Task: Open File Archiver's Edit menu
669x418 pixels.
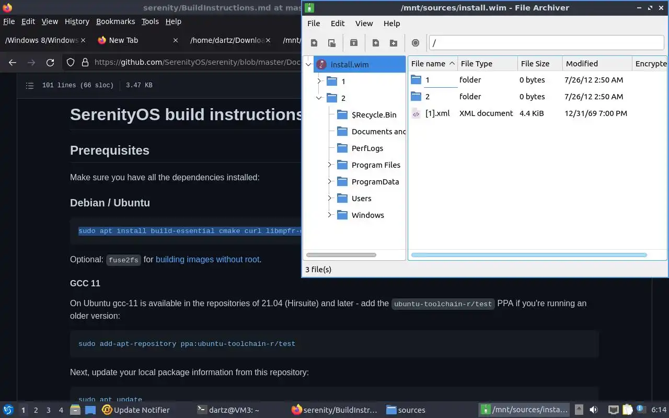Action: (338, 24)
